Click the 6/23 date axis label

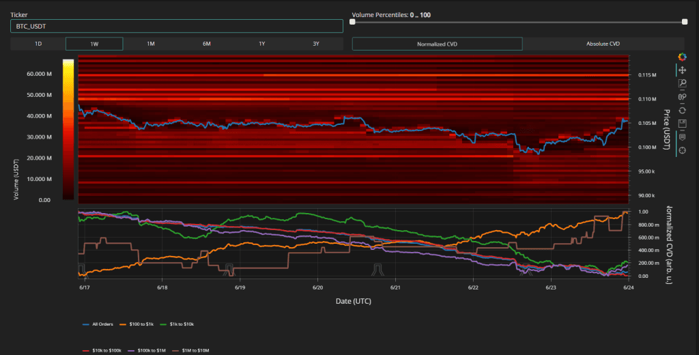pos(551,287)
